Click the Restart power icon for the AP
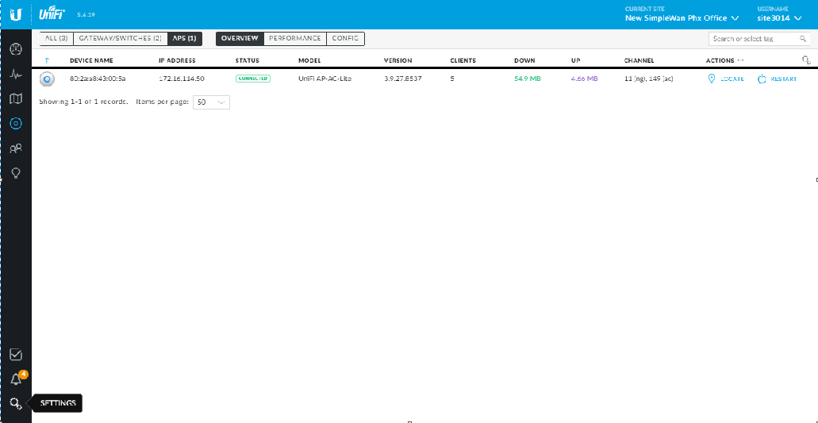Viewport: 818px width, 423px height. tap(762, 79)
